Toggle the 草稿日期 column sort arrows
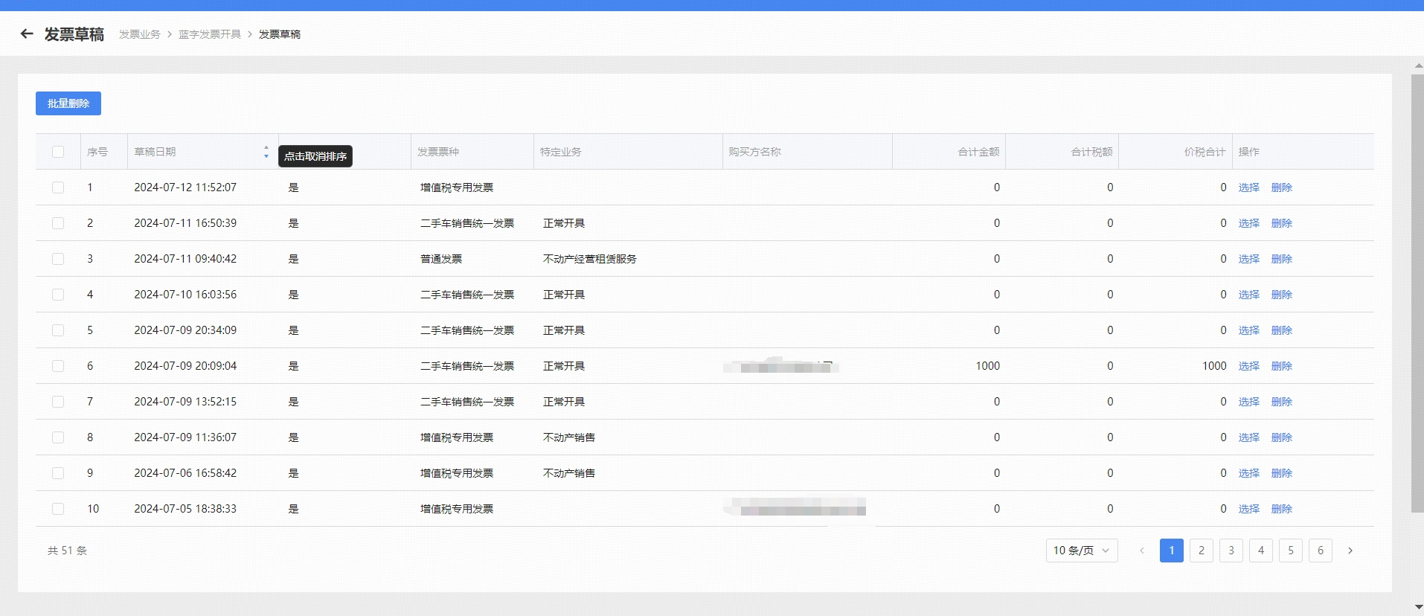The height and width of the screenshot is (616, 1424). pos(266,152)
